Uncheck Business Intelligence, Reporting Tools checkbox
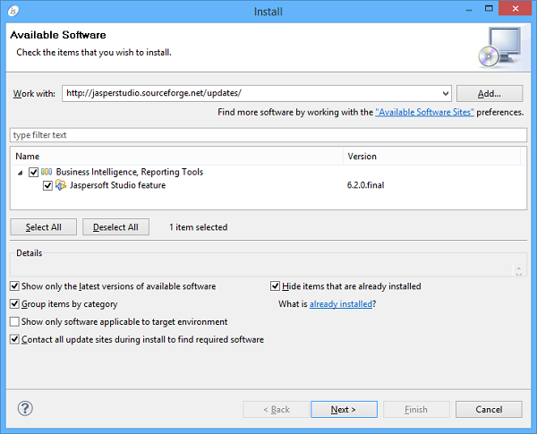The height and width of the screenshot is (434, 537). (x=33, y=172)
